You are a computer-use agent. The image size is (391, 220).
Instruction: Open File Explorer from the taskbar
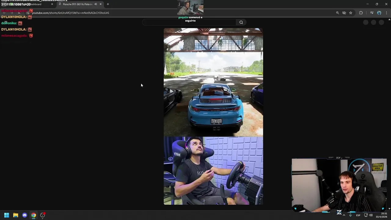16,215
